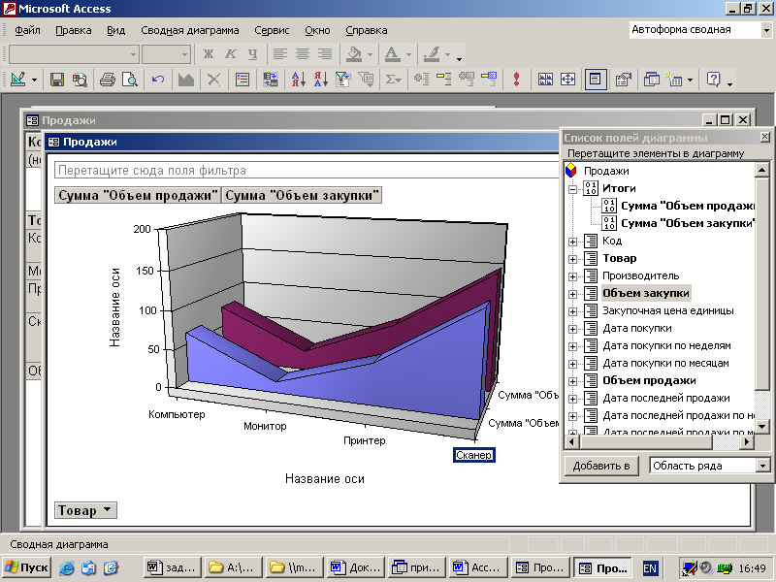Open the Вид menu
776x582 pixels.
(x=115, y=30)
